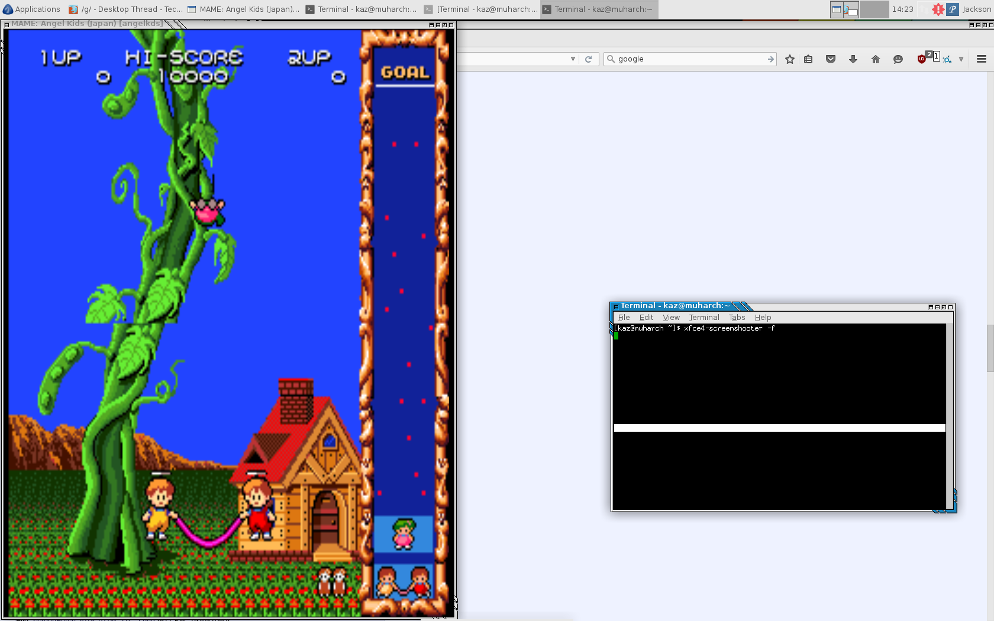Click the HI-SCORE label in game

point(184,57)
